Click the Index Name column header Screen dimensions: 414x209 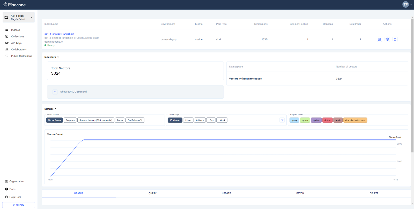tap(51, 24)
